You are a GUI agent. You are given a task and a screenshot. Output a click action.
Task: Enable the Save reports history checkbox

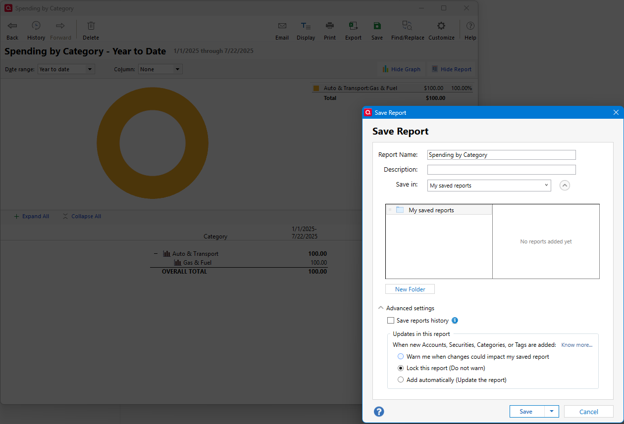[391, 321]
